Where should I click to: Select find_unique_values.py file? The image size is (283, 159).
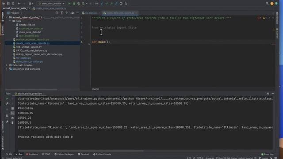[28, 47]
